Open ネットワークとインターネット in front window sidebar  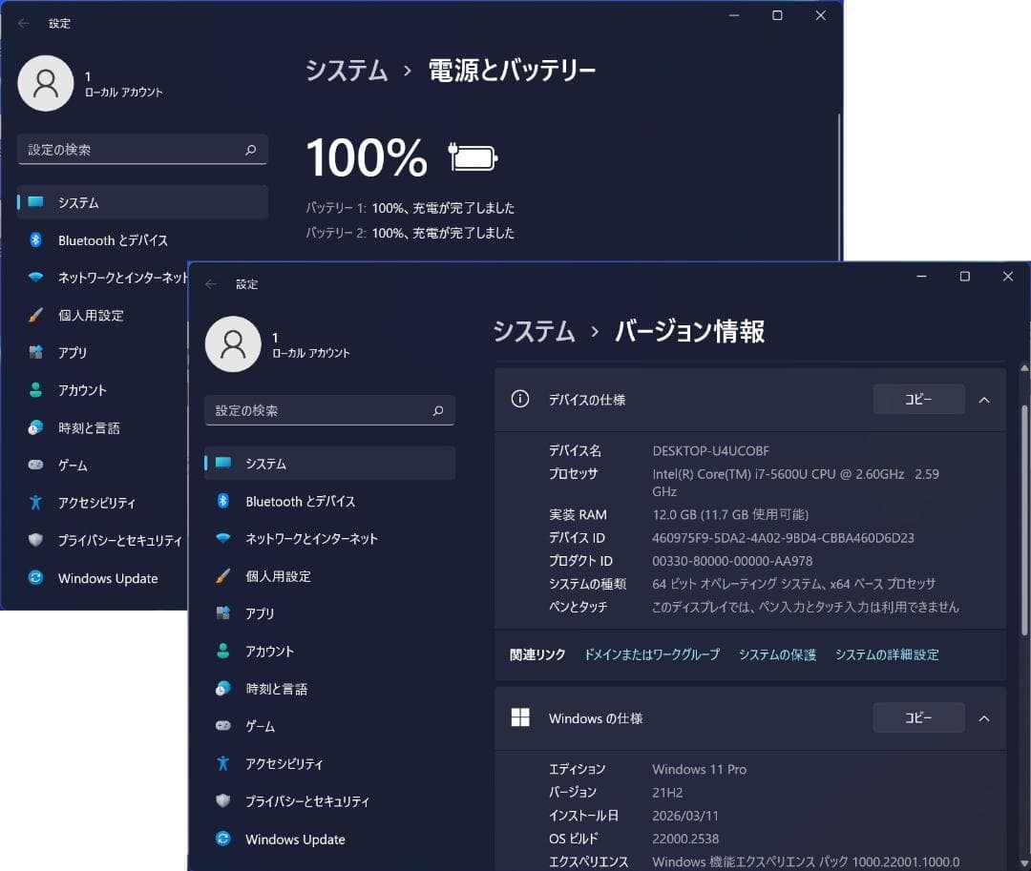329,539
